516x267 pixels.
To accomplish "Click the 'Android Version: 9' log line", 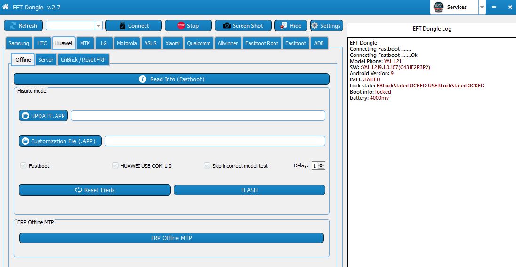I will pyautogui.click(x=371, y=73).
